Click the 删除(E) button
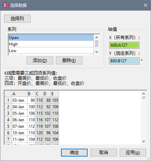 (69, 61)
